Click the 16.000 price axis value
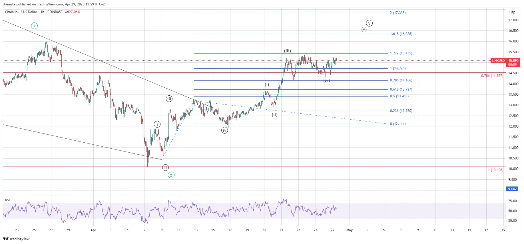The image size is (524, 244). pyautogui.click(x=513, y=41)
